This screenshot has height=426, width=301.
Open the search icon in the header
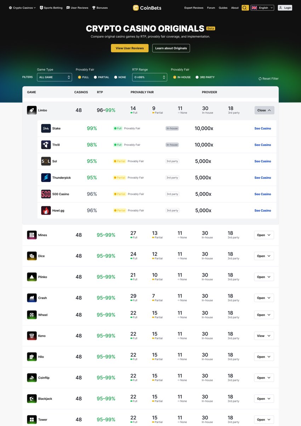click(x=245, y=7)
